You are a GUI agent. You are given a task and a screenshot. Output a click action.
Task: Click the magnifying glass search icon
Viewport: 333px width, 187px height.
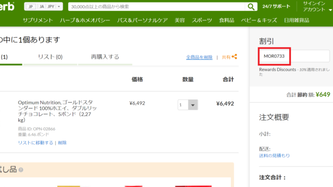251,7
